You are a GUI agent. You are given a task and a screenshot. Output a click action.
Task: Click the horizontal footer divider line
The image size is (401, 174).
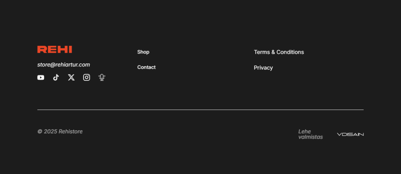[200, 110]
